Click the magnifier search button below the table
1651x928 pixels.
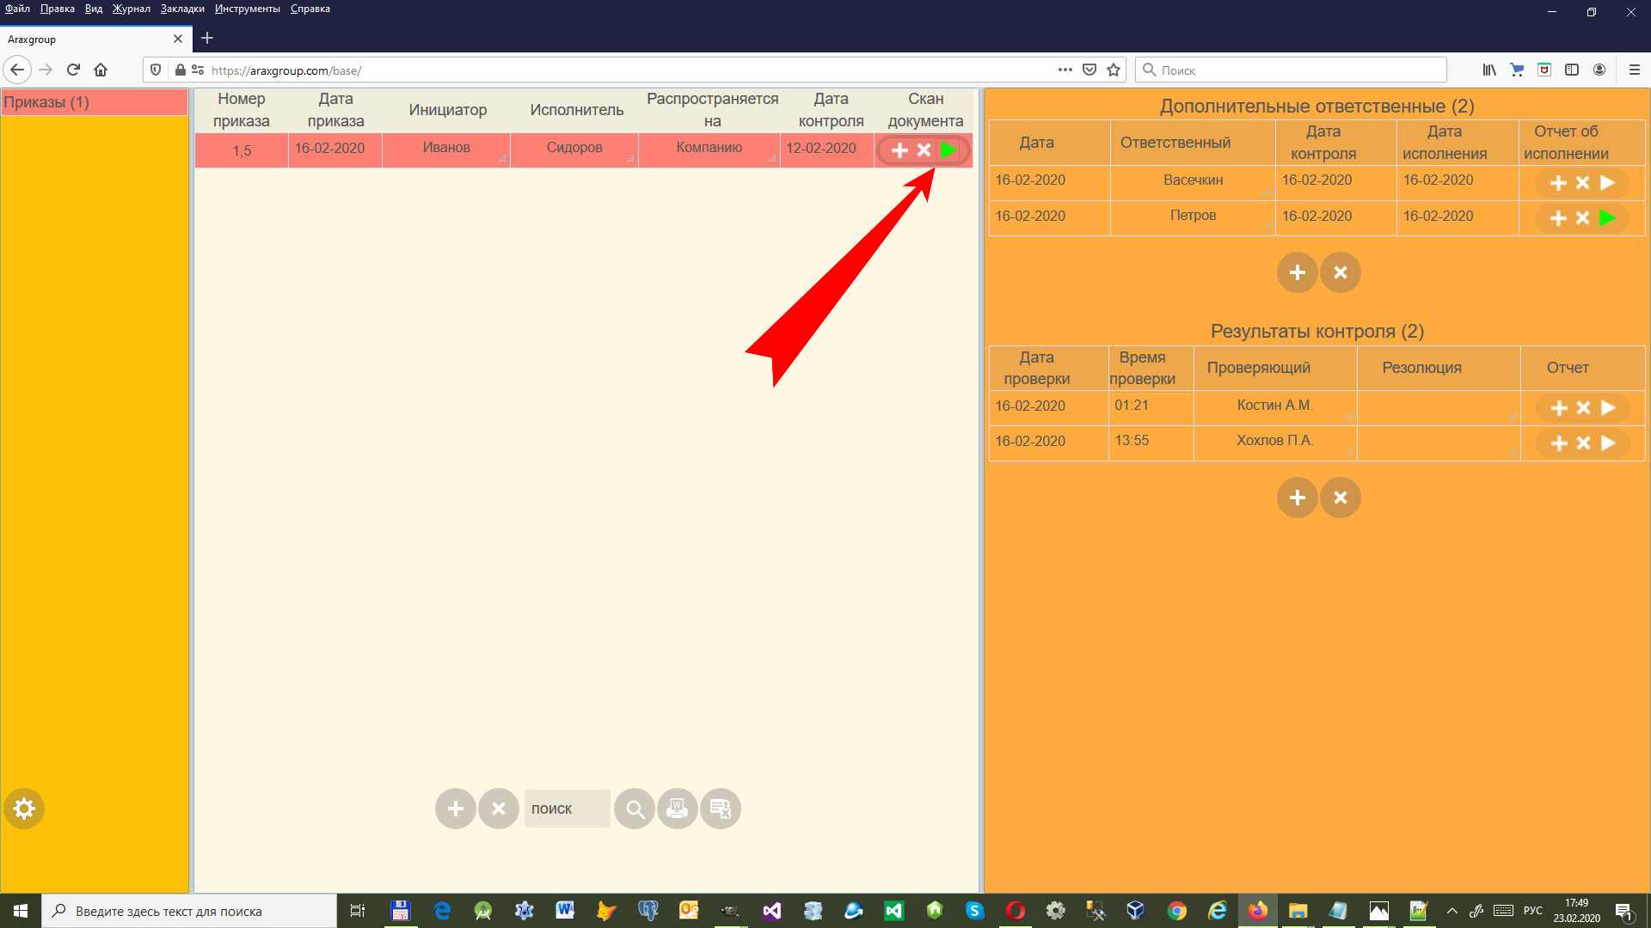[x=635, y=809]
